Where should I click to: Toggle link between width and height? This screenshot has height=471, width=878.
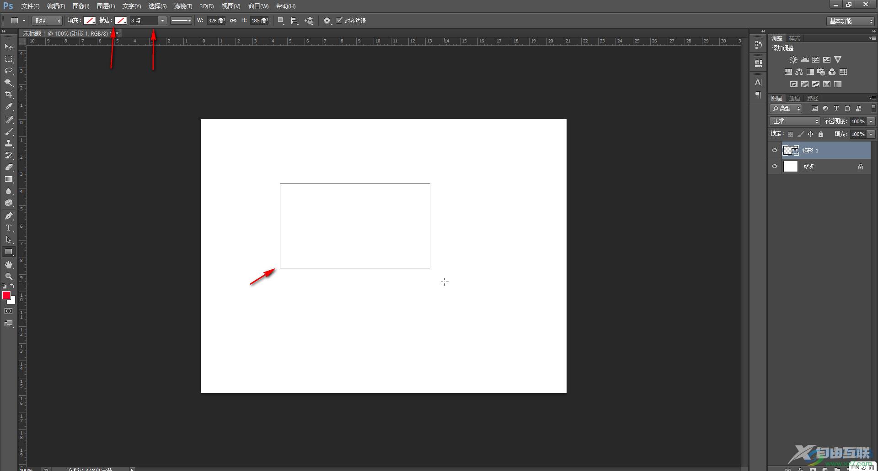tap(233, 21)
